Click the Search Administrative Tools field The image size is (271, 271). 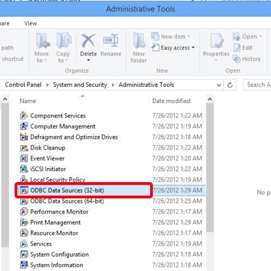coord(257,85)
